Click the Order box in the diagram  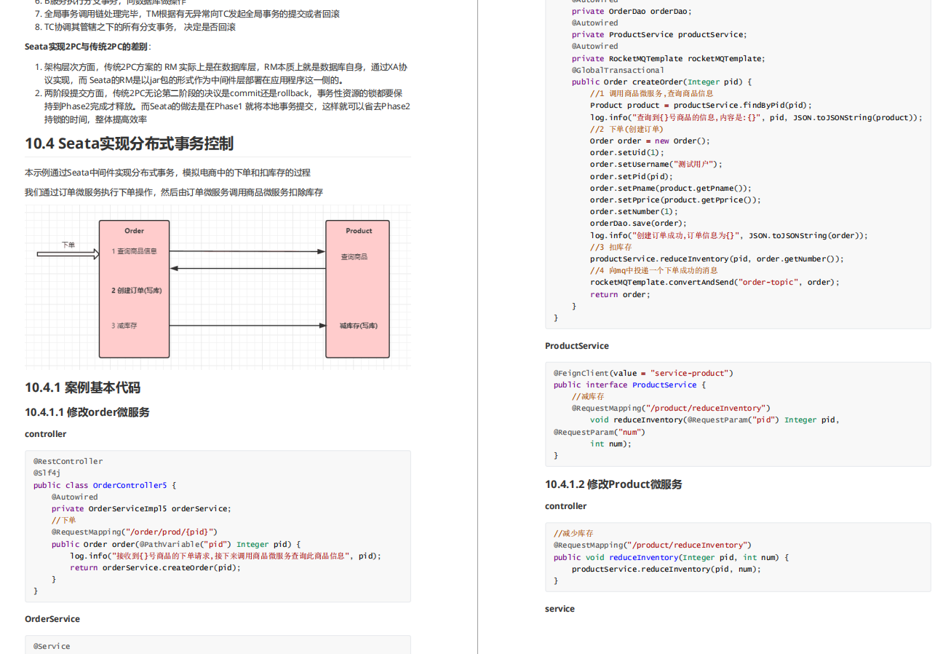135,289
